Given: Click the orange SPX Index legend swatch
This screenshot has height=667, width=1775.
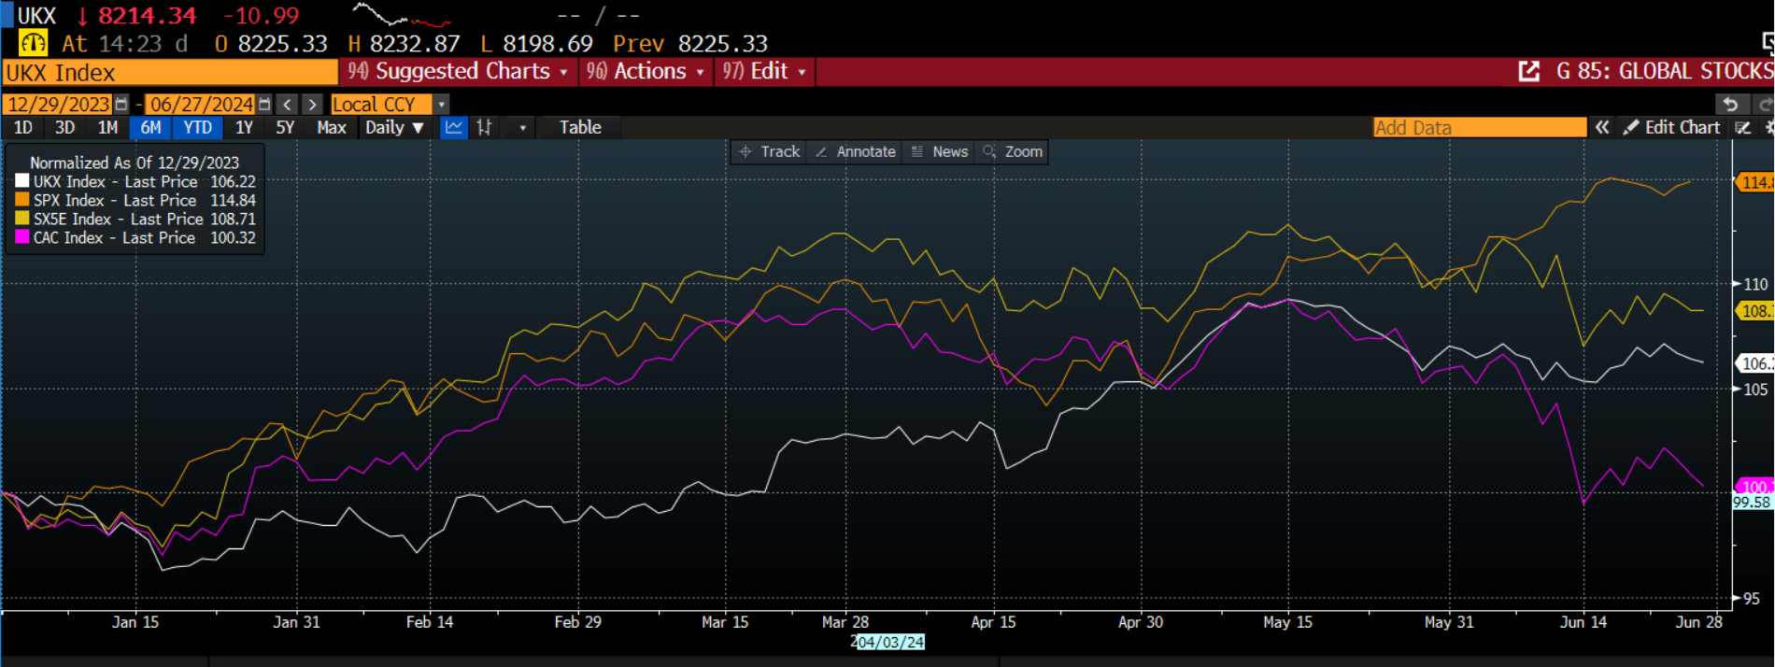Looking at the screenshot, I should click(x=22, y=200).
